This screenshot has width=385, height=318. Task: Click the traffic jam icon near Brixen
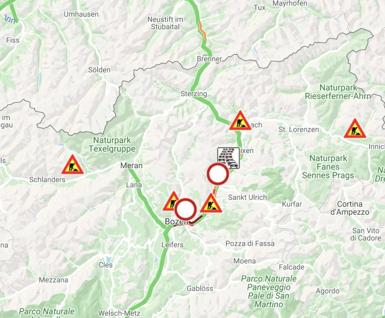[229, 158]
